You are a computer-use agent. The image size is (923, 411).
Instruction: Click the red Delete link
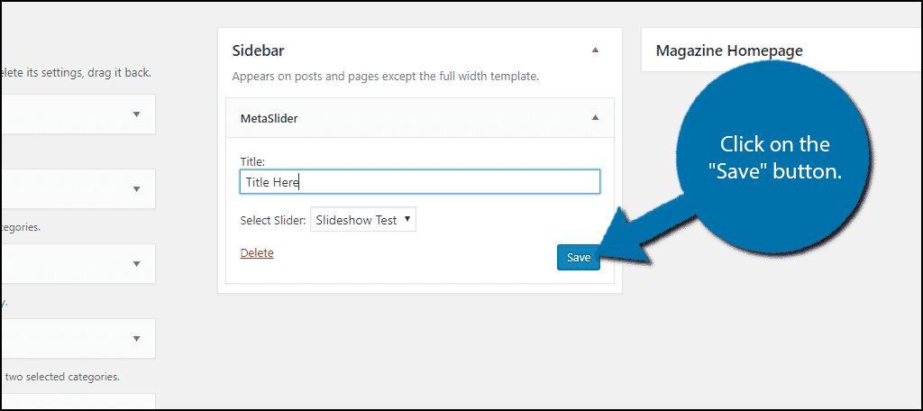257,253
